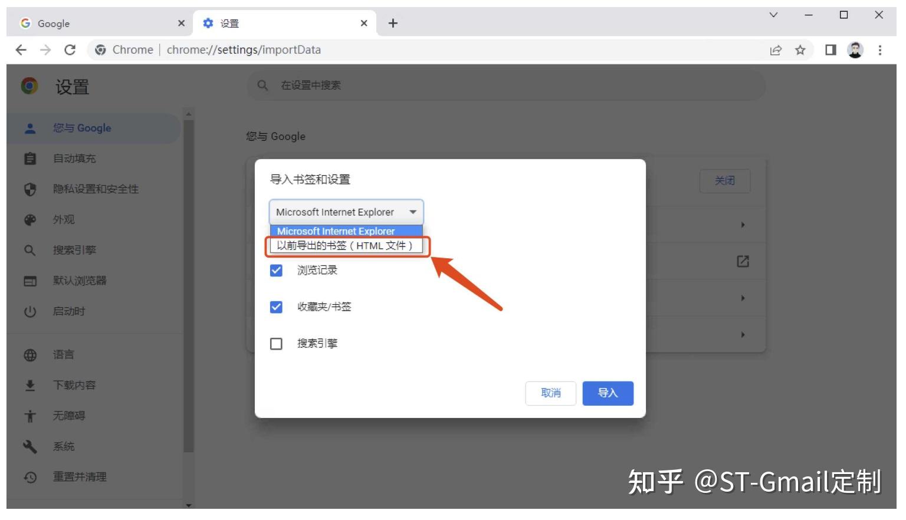The width and height of the screenshot is (906, 520).
Task: Close the 设置 tab
Action: [x=364, y=23]
